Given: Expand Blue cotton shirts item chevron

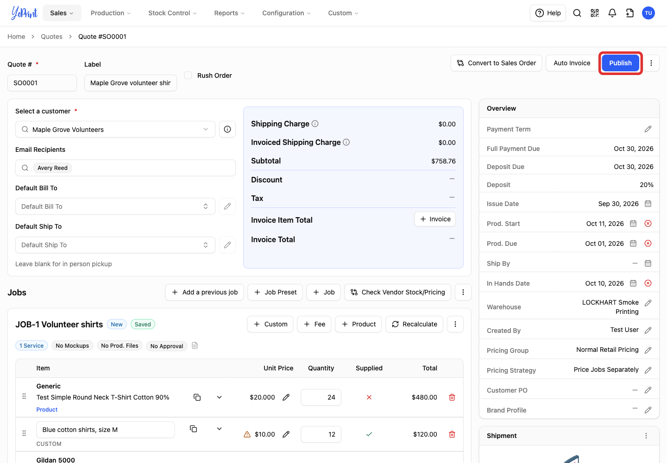Looking at the screenshot, I should (220, 429).
